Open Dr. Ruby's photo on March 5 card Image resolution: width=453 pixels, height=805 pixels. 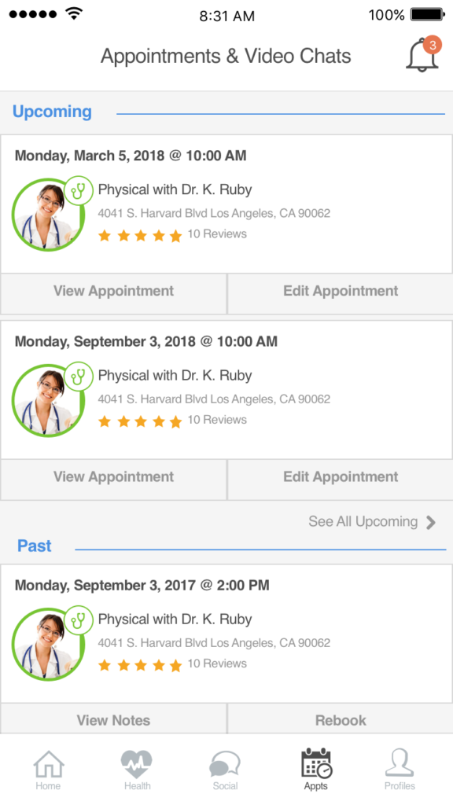(48, 215)
